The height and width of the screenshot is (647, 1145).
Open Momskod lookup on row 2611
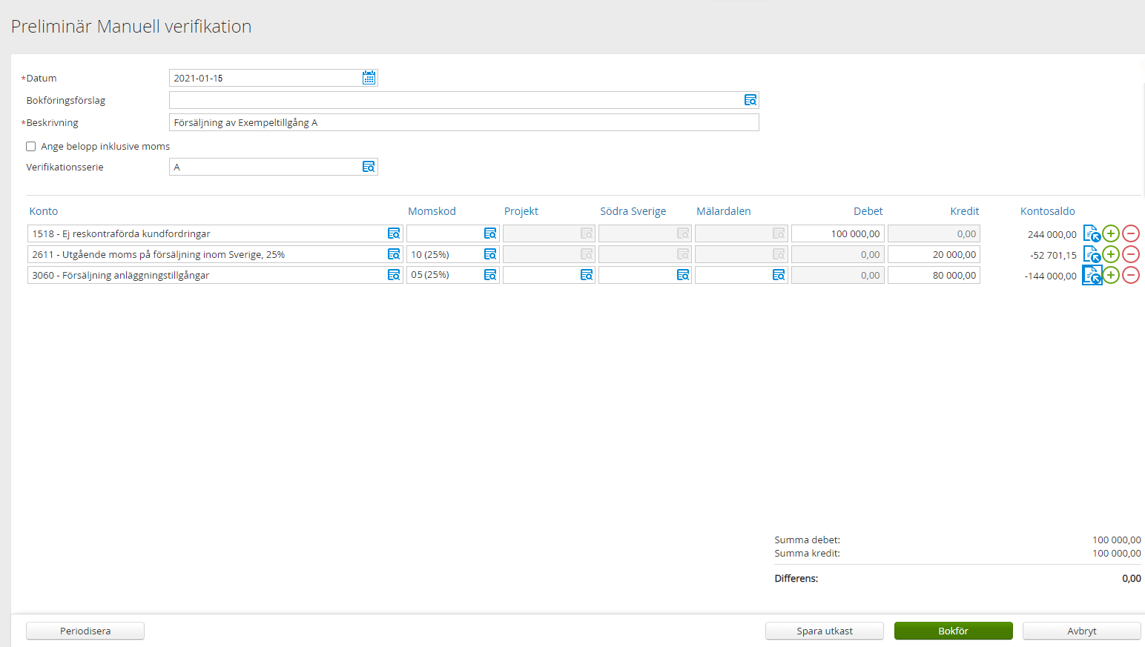point(489,254)
